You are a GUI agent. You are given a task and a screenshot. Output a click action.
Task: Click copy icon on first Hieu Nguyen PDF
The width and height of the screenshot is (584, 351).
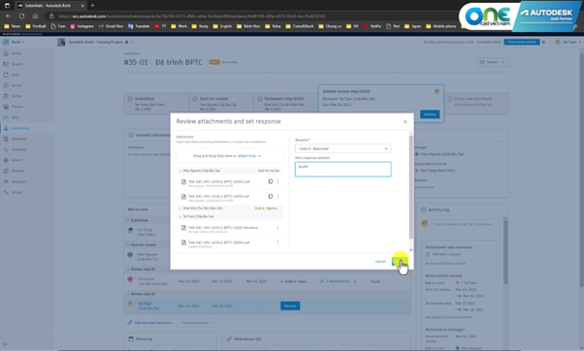pos(271,181)
